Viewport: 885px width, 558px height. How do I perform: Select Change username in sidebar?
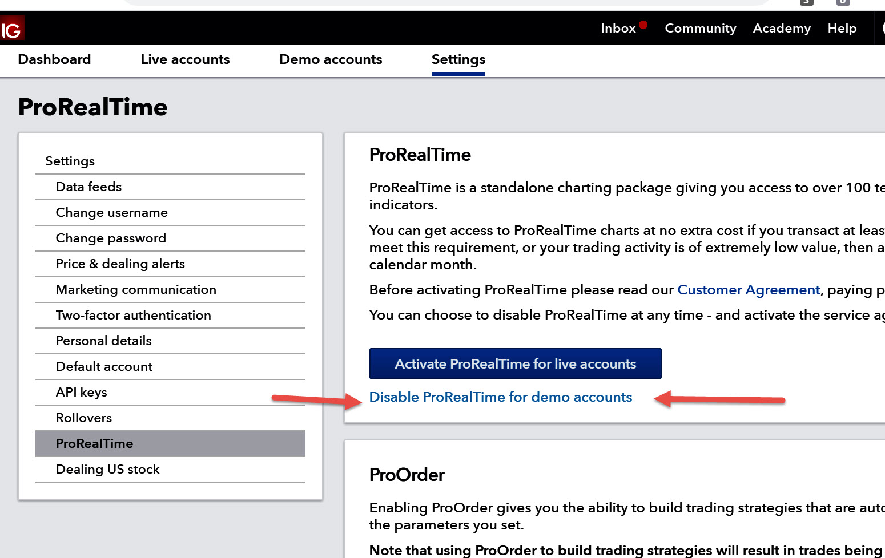(111, 212)
